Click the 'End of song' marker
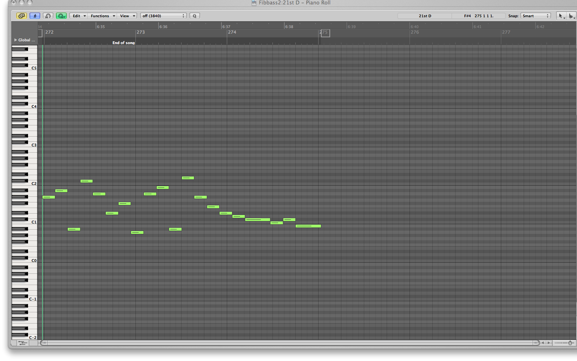The width and height of the screenshot is (577, 361). click(x=123, y=43)
